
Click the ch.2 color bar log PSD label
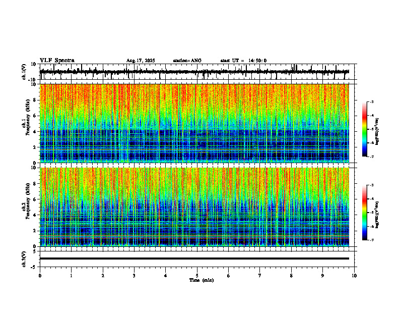tap(377, 215)
